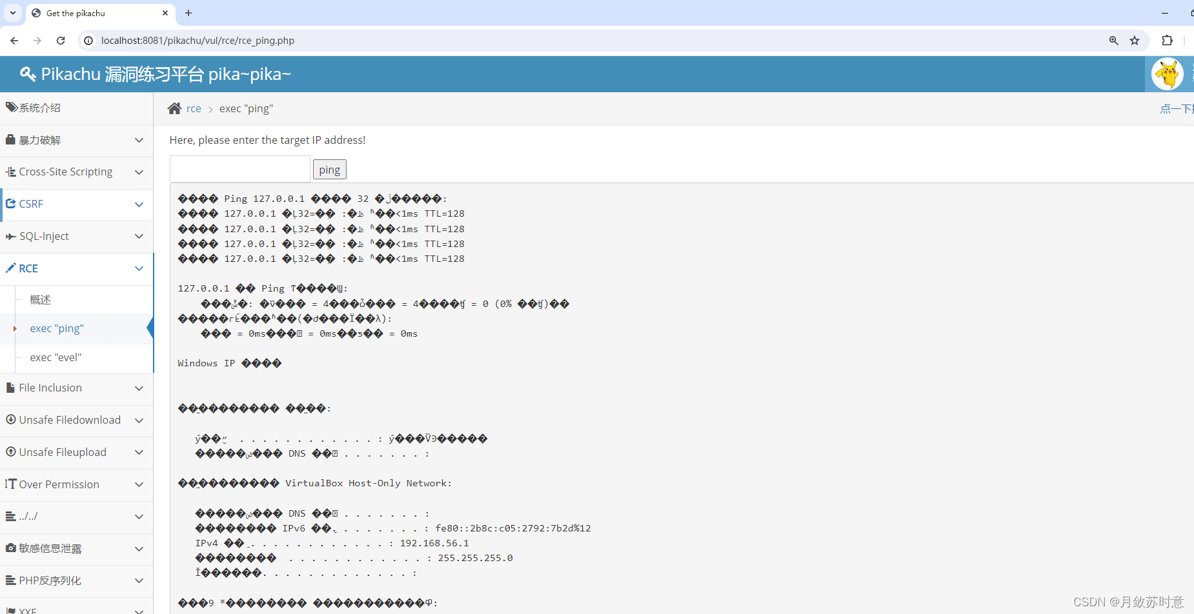Open the browser extensions puzzle icon

pyautogui.click(x=1167, y=40)
